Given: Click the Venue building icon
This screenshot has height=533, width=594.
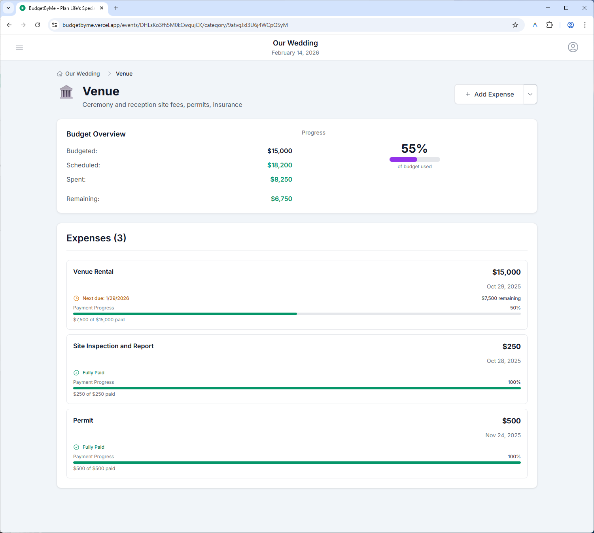Looking at the screenshot, I should pyautogui.click(x=66, y=92).
